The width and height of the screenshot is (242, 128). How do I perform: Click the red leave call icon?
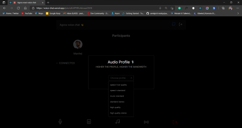click(x=175, y=122)
